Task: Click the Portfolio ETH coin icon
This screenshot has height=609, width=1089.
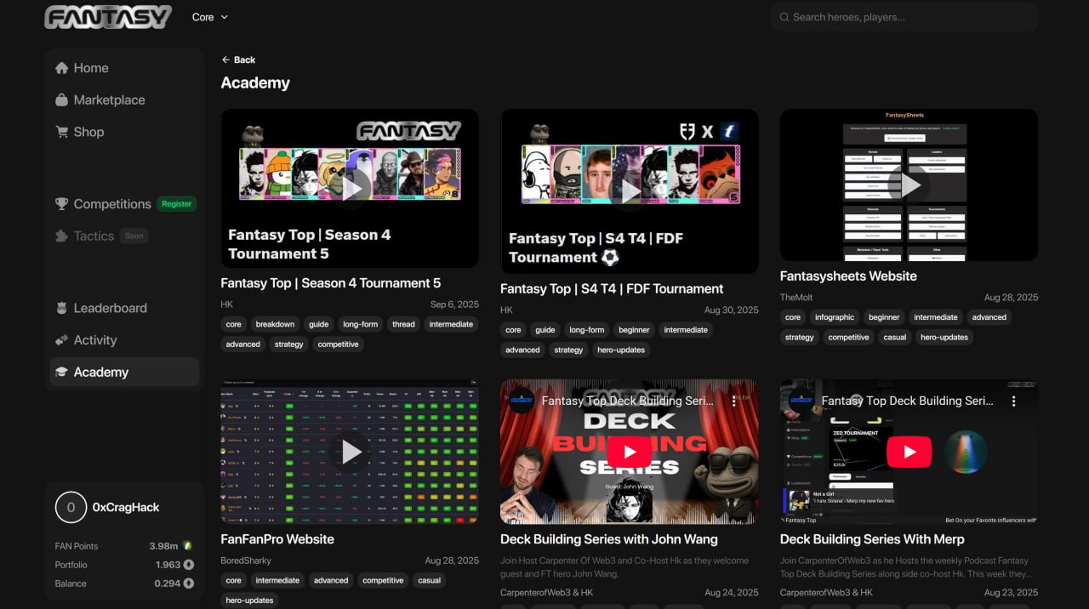Action: point(189,565)
